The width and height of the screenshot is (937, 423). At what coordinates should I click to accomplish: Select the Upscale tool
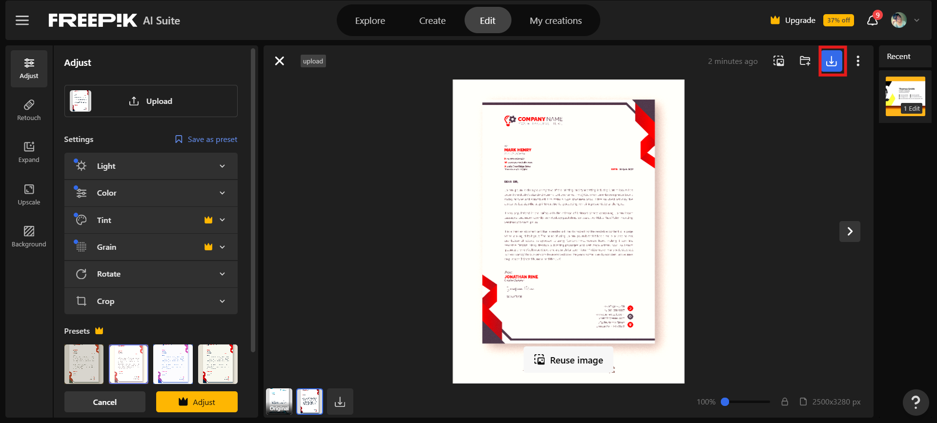click(29, 195)
